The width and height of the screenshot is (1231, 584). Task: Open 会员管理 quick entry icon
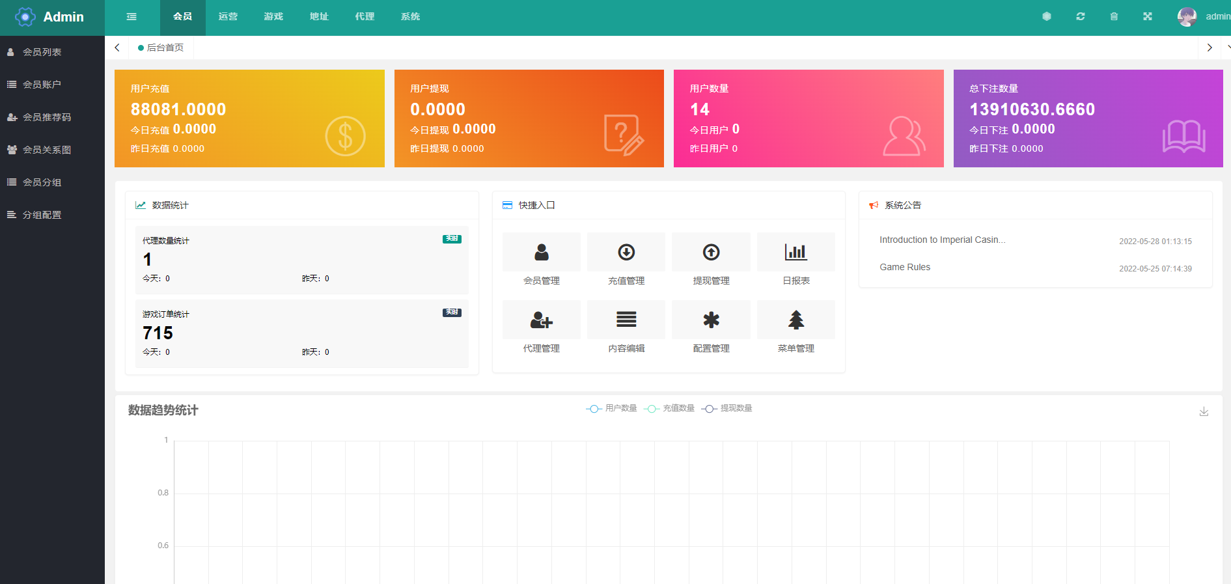tap(542, 252)
